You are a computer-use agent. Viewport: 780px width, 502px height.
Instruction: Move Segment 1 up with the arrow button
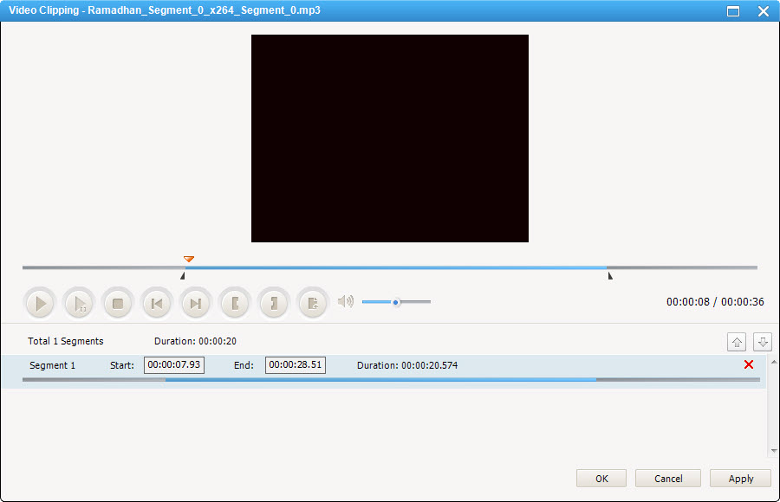coord(736,342)
